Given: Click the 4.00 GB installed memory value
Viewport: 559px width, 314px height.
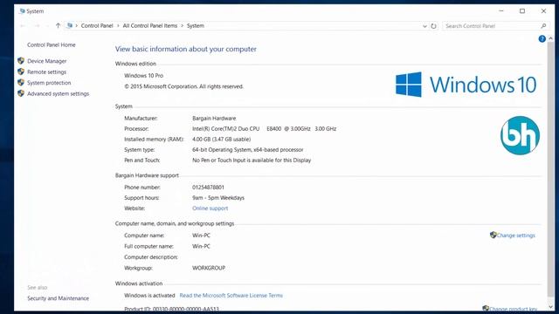Looking at the screenshot, I should (221, 140).
